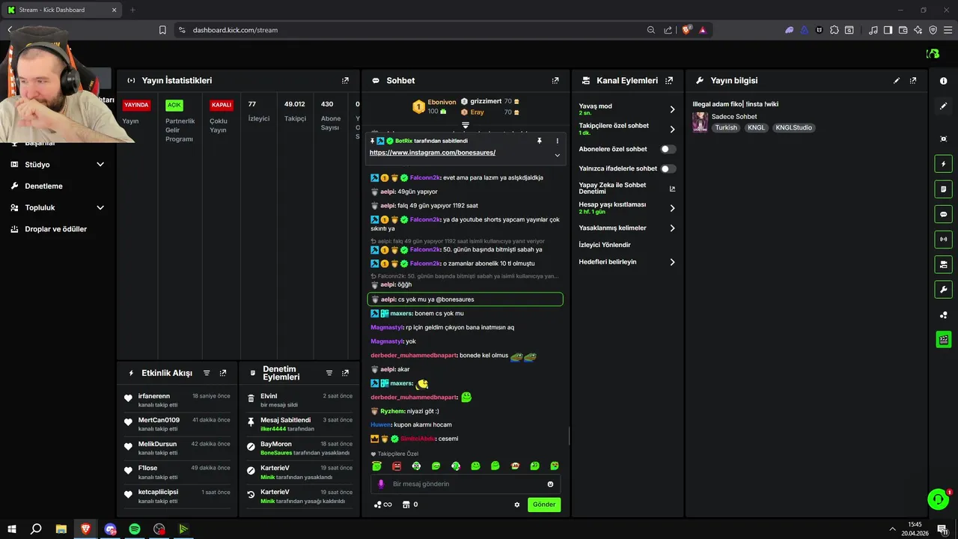Image resolution: width=958 pixels, height=539 pixels.
Task: Open the emoji picker in message box
Action: 550,484
